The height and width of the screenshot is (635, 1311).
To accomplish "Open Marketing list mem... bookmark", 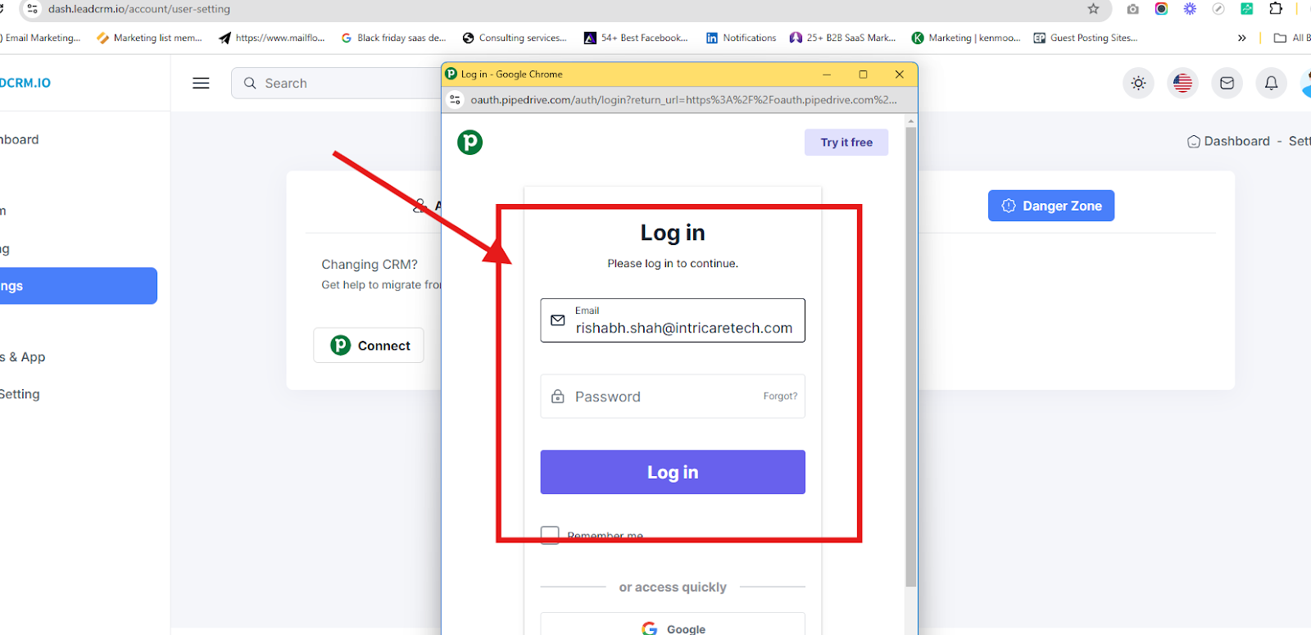I will [x=149, y=38].
